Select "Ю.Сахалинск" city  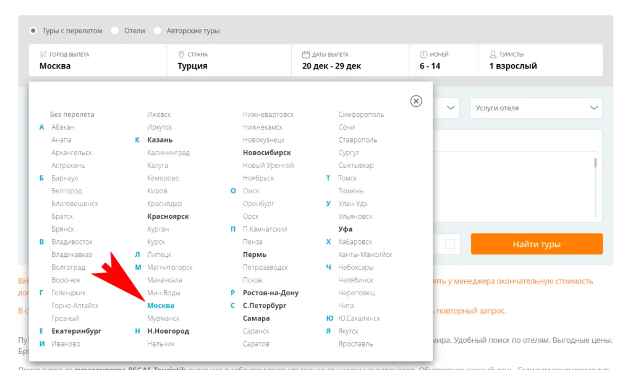(x=359, y=318)
